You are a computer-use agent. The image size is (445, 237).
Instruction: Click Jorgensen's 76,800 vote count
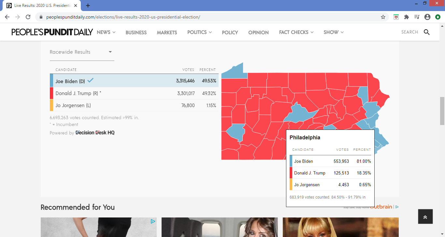188,105
